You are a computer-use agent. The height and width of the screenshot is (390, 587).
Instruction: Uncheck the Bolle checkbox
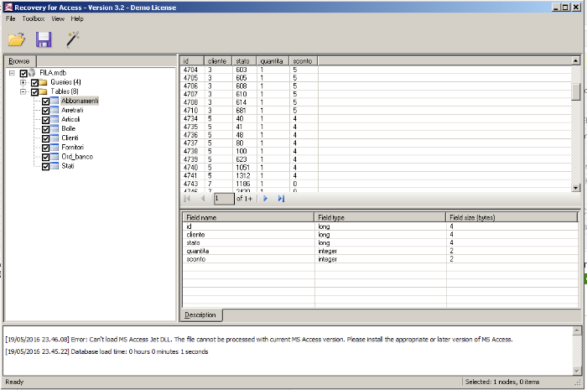click(x=45, y=129)
